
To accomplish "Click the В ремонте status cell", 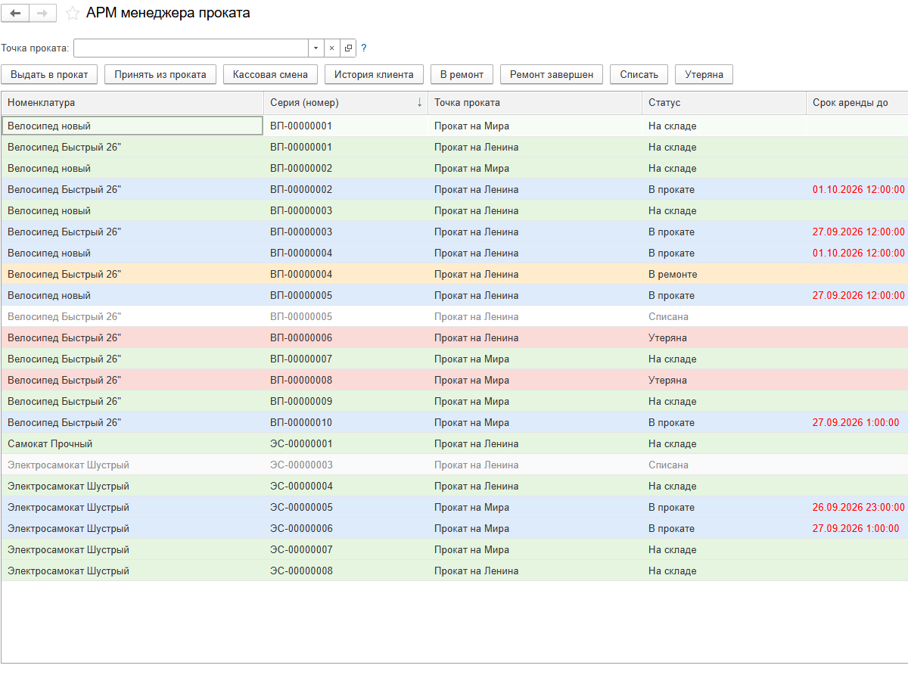I will pyautogui.click(x=724, y=274).
